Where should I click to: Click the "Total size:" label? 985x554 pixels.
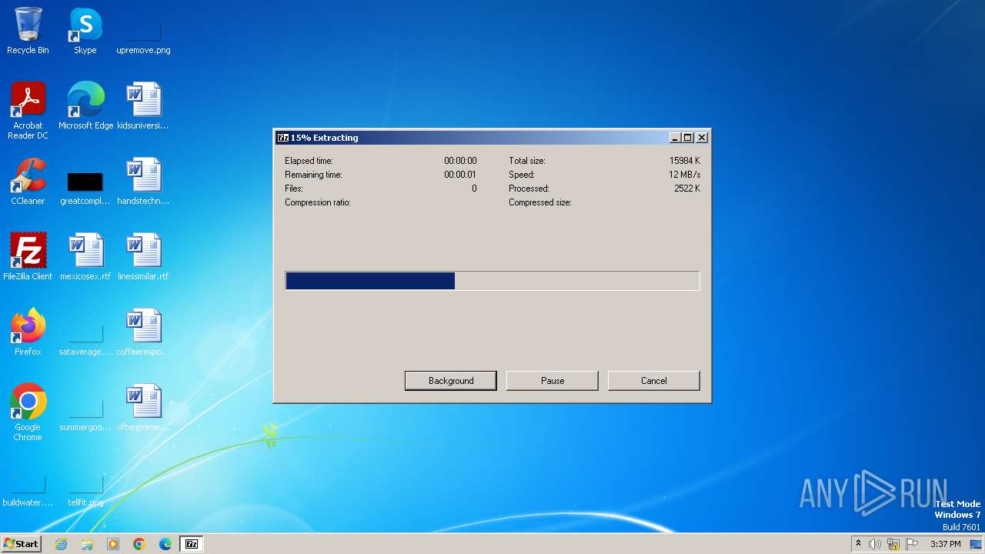coord(526,161)
